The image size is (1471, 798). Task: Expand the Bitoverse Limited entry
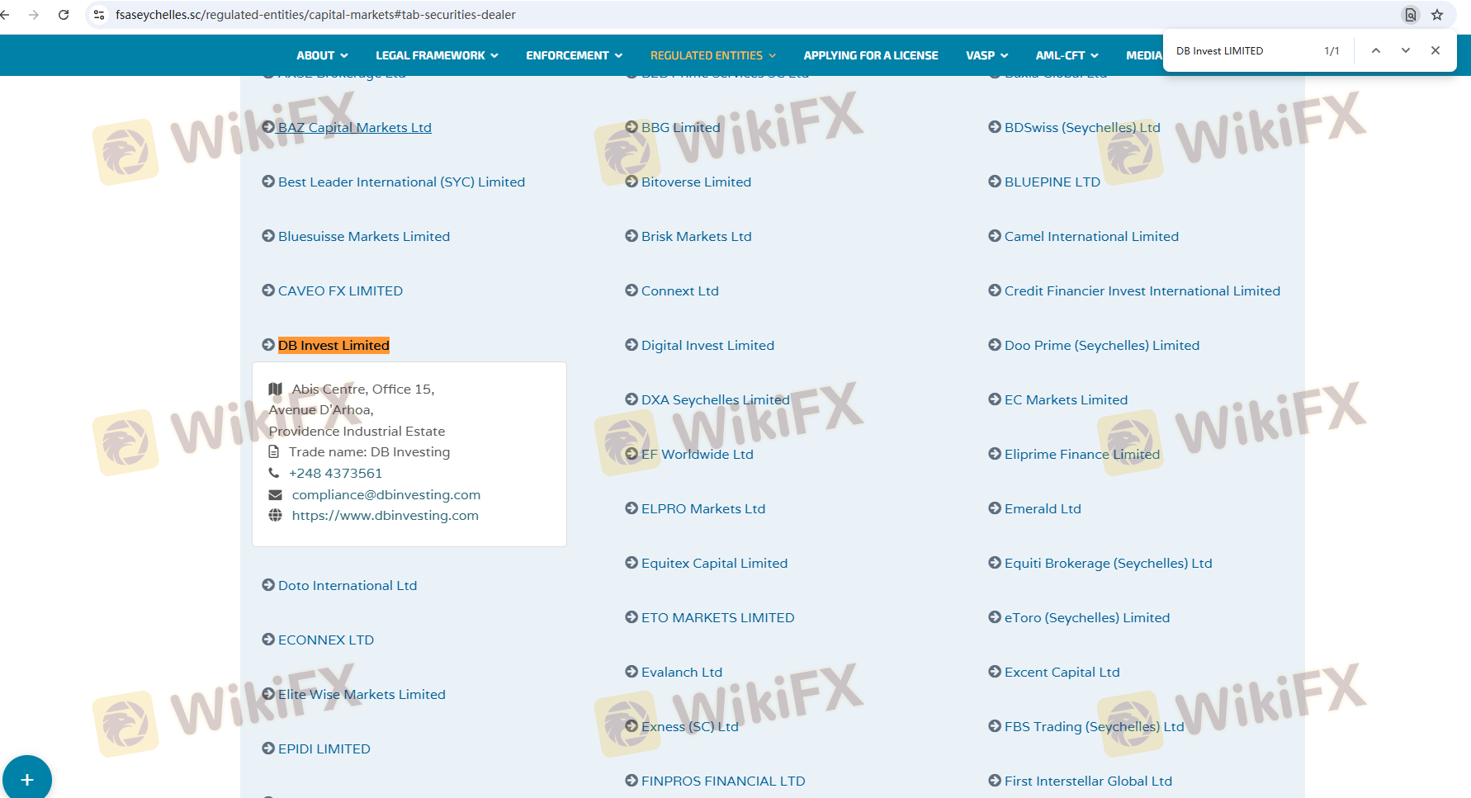click(696, 182)
